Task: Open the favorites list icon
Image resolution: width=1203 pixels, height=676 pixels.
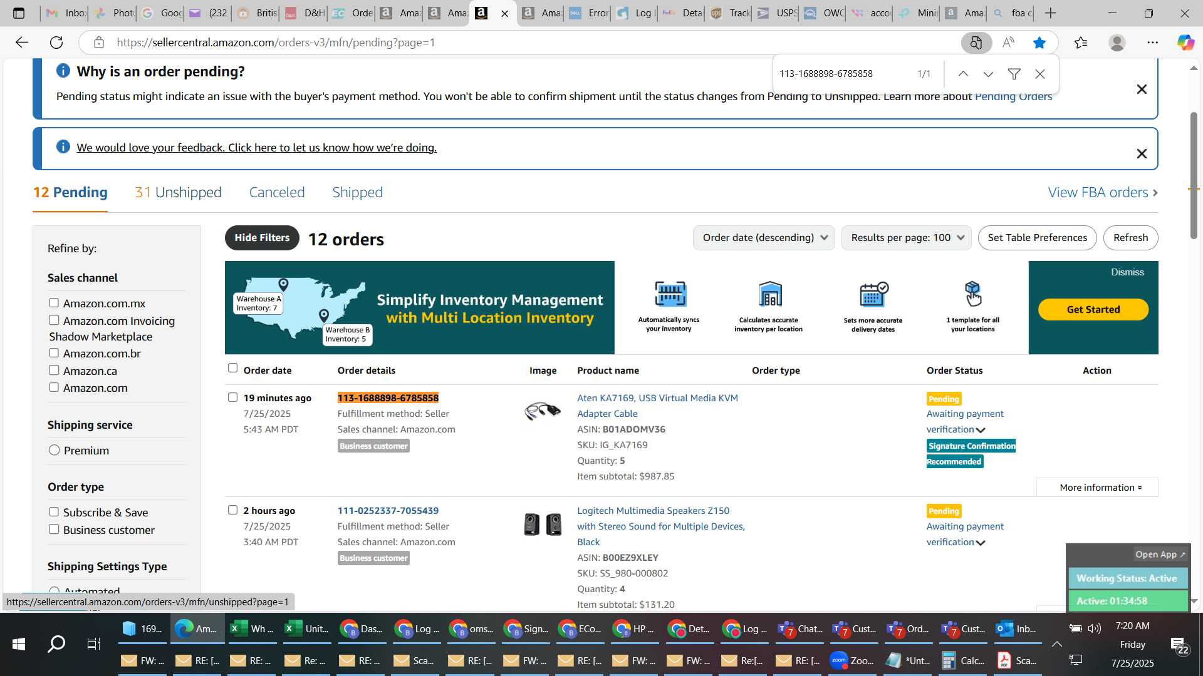Action: 1080,43
